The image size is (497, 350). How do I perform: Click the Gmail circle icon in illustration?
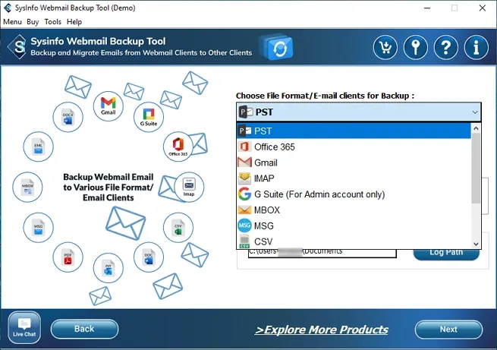(108, 106)
